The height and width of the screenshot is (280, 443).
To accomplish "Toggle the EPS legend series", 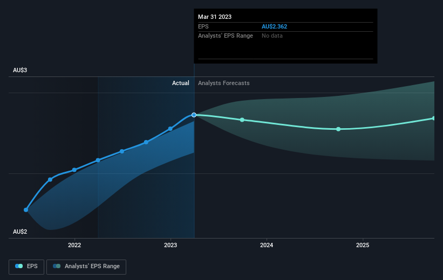I will pos(26,267).
